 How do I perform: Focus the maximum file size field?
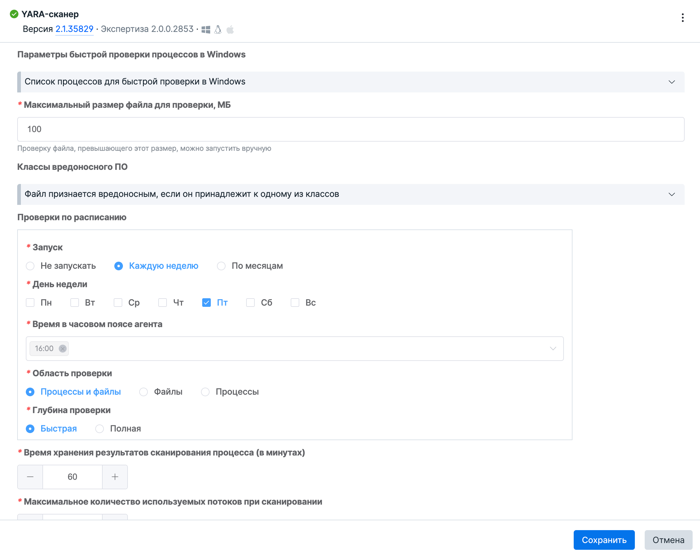[x=351, y=129]
